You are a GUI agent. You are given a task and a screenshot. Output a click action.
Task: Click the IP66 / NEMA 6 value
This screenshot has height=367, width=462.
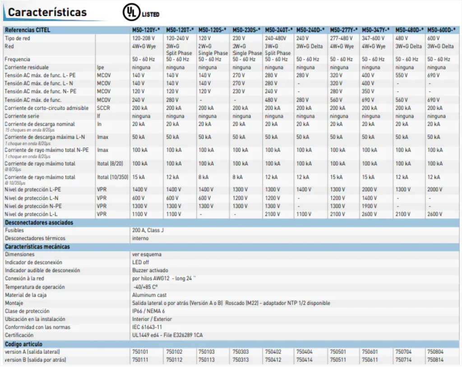148,311
